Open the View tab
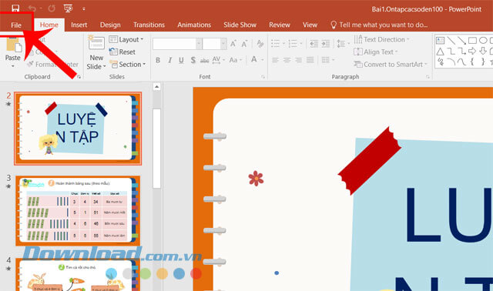 310,25
